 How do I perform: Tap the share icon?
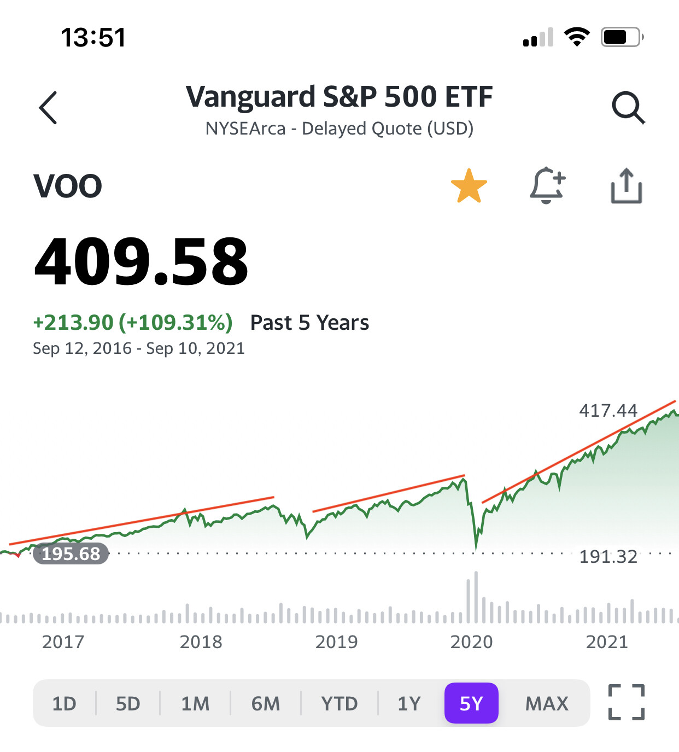(626, 186)
